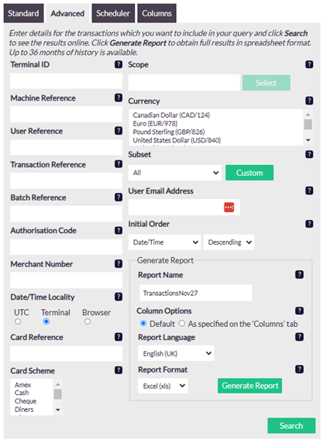The image size is (324, 443).
Task: Click the Generate Report button
Action: (x=250, y=386)
